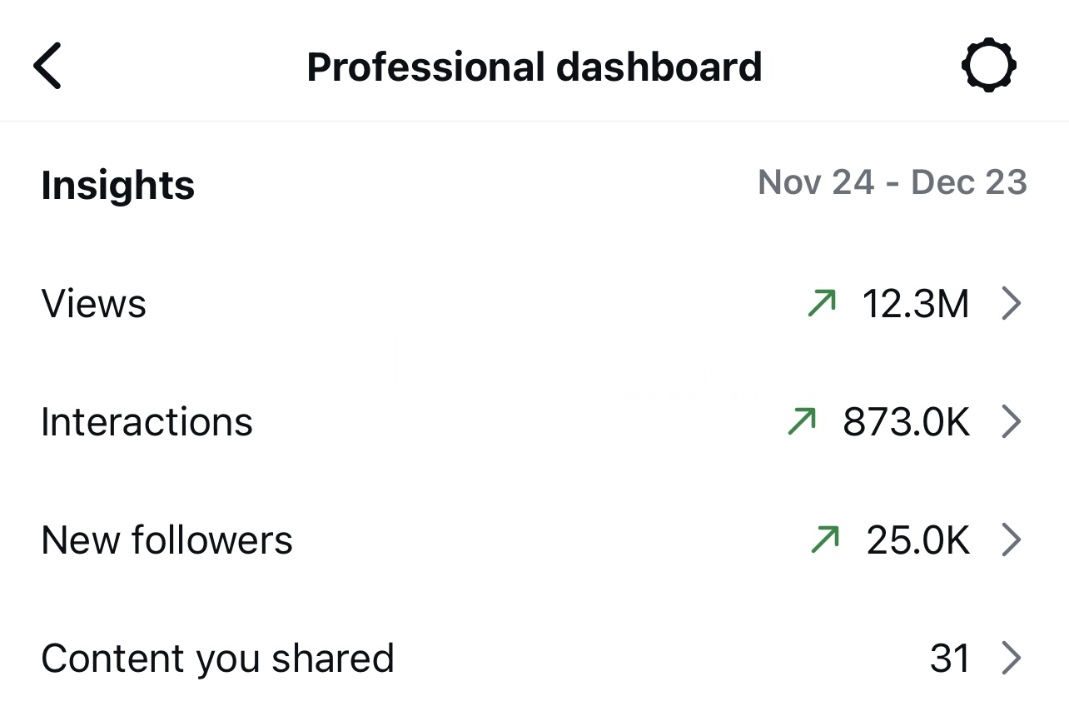1069x716 pixels.
Task: Open settings gear icon
Action: [989, 65]
